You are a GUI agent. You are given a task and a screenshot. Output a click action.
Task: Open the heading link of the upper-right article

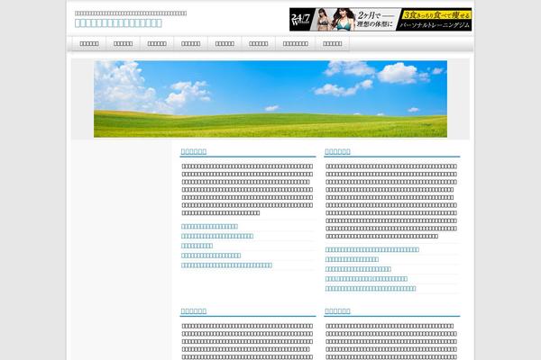point(337,151)
